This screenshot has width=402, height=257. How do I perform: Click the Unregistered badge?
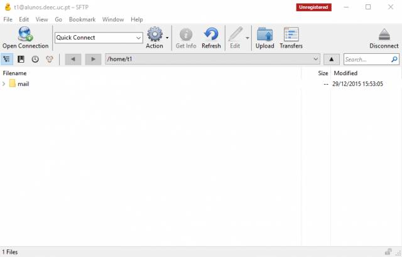(x=314, y=7)
